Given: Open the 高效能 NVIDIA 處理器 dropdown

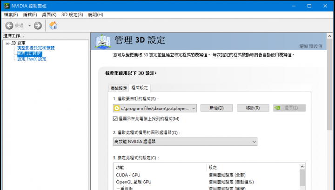Looking at the screenshot, I should pyautogui.click(x=185, y=142).
